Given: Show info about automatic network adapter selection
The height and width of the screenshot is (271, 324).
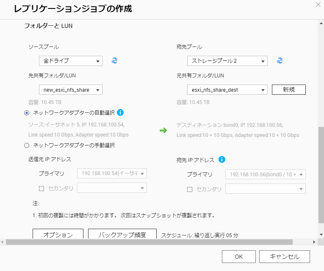Looking at the screenshot, I should tap(120, 112).
